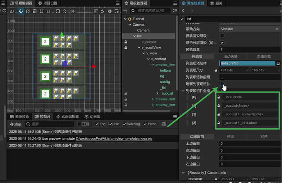Click the reference image icon in scene toolbar
The image size is (282, 183).
tap(117, 11)
